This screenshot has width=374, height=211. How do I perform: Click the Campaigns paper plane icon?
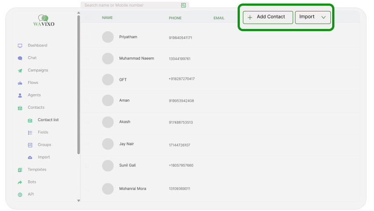(x=20, y=71)
